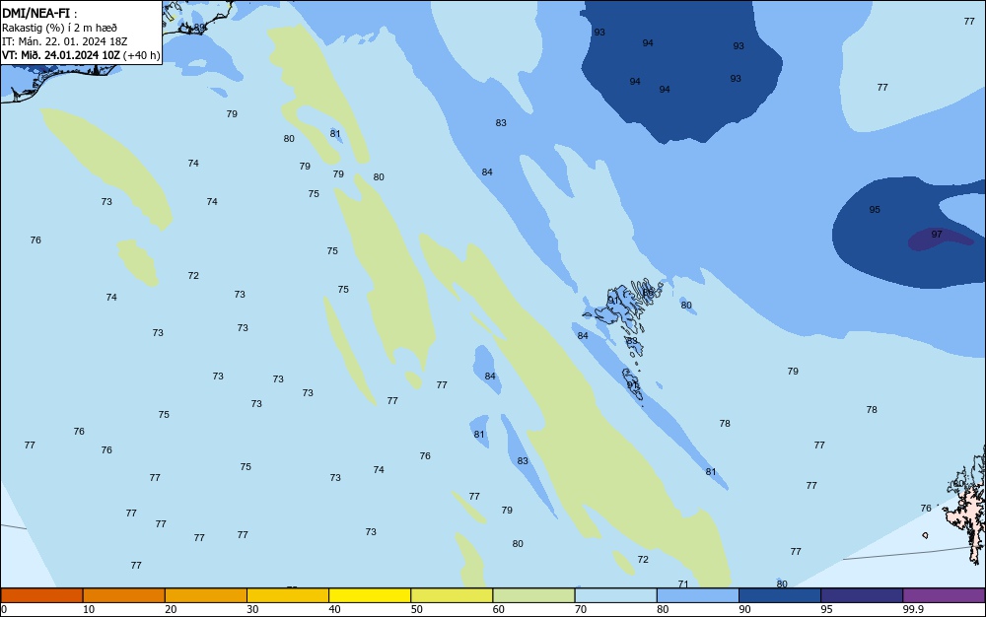Image resolution: width=986 pixels, height=617 pixels.
Task: Select the "20" legend scale label
Action: pos(171,609)
